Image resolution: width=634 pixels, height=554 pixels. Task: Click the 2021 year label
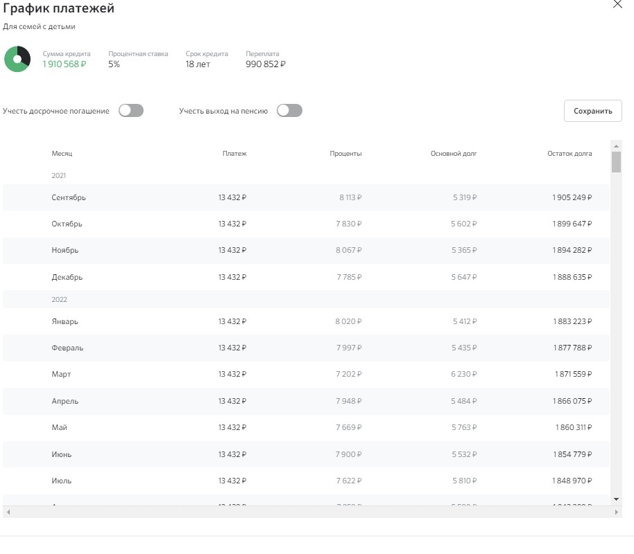click(x=59, y=176)
